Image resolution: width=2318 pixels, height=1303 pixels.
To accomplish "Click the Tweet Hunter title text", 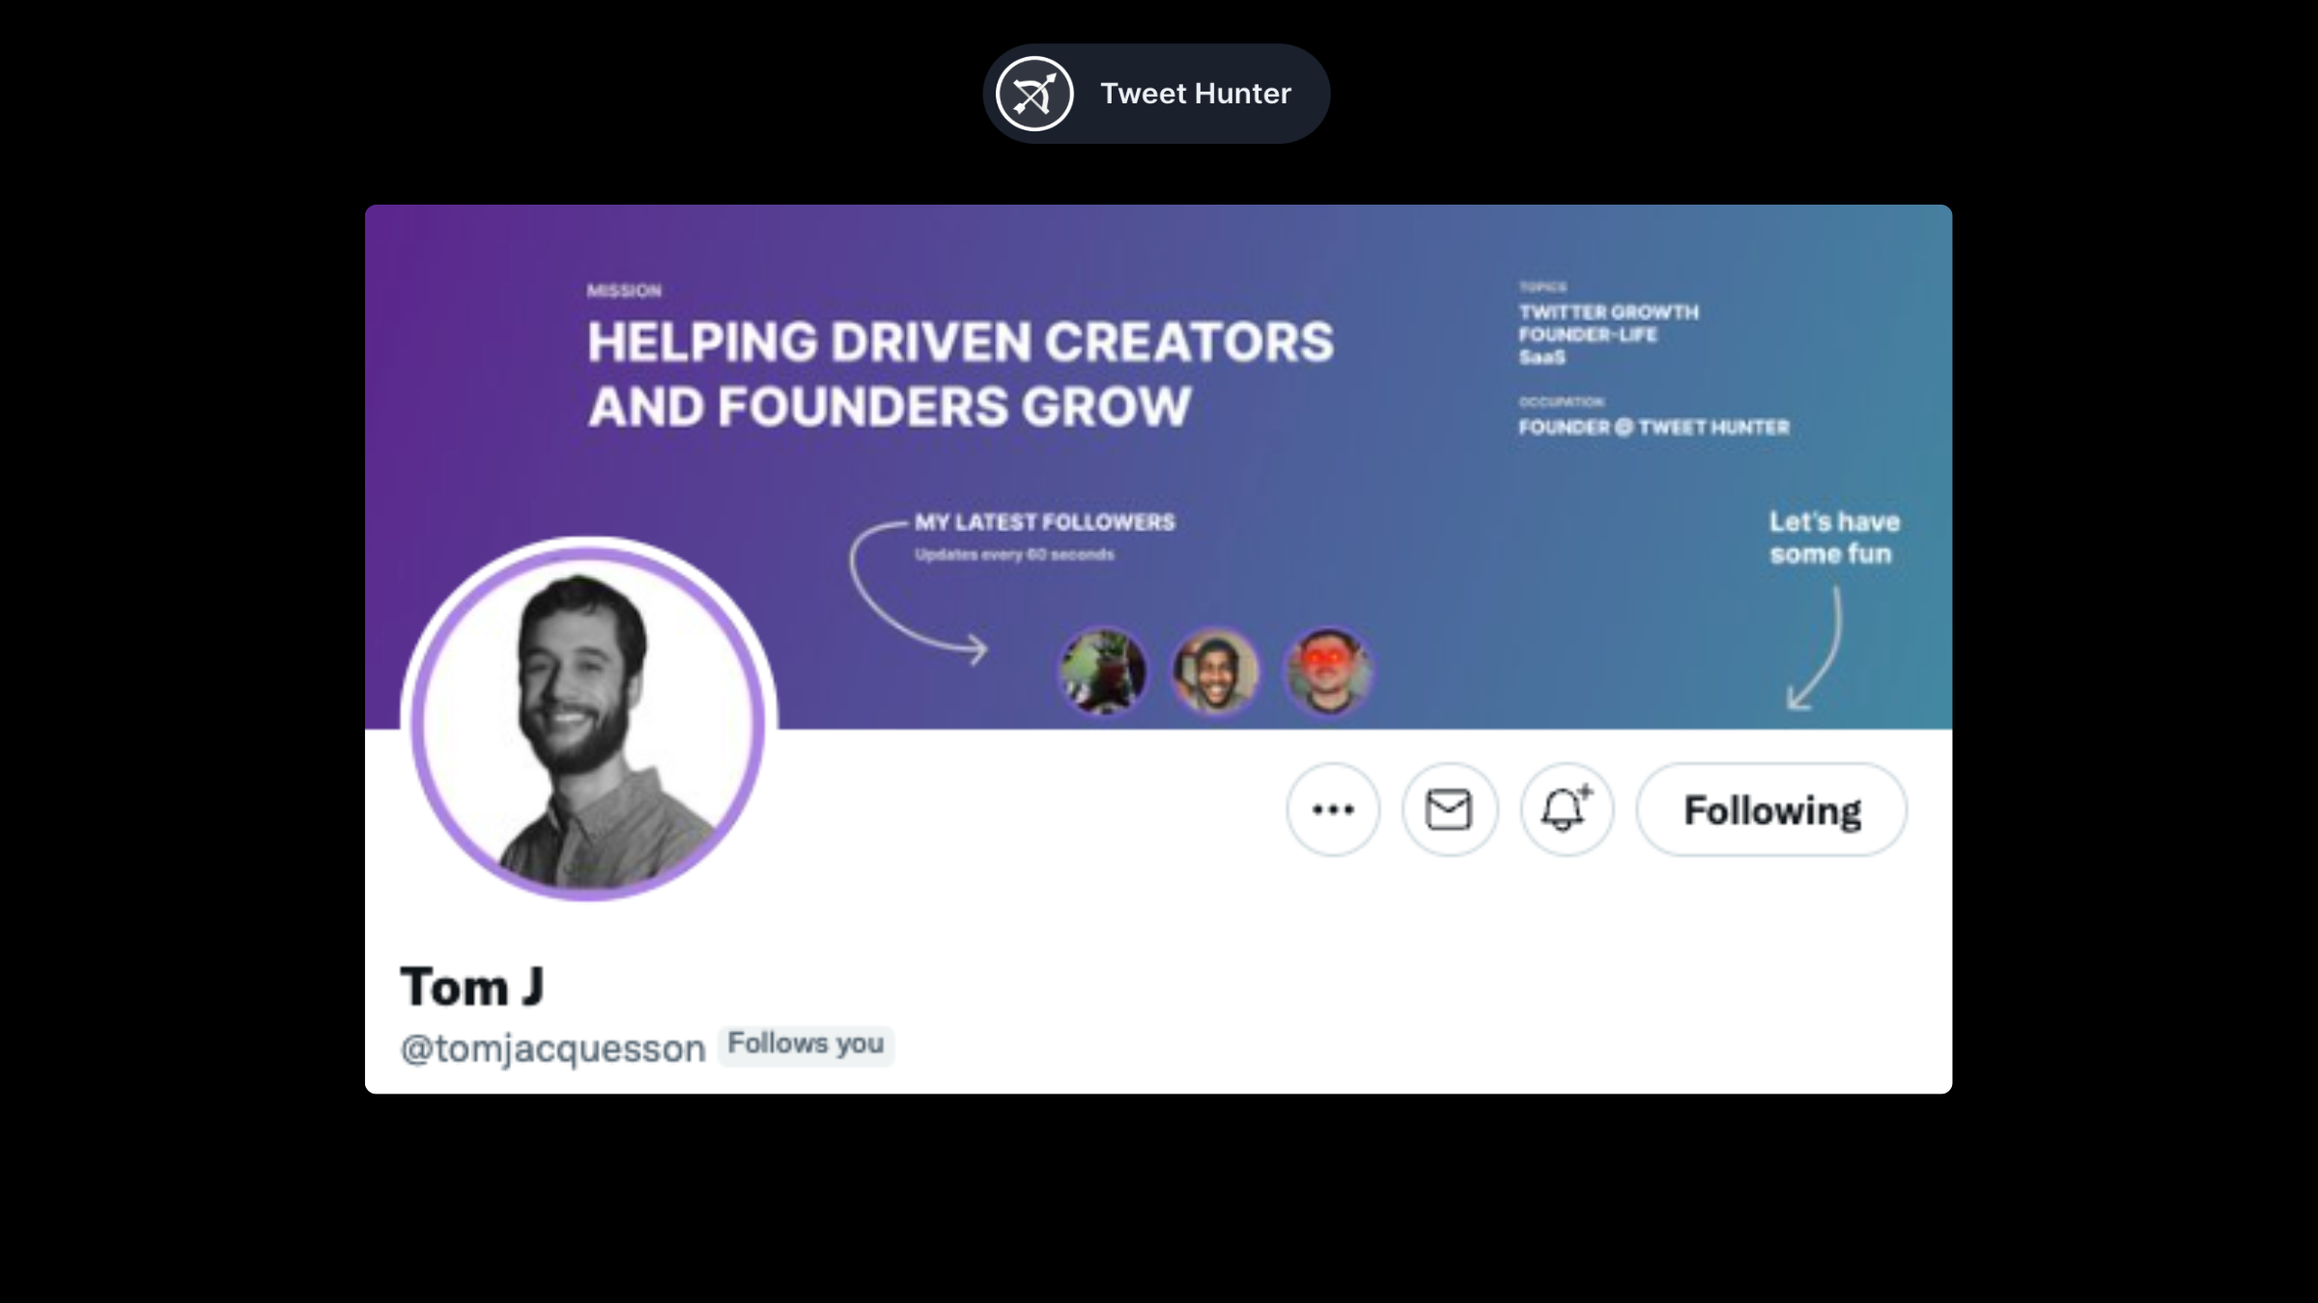I will pyautogui.click(x=1195, y=94).
